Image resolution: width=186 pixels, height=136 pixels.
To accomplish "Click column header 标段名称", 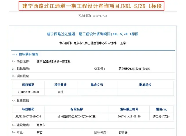I will click(77, 109).
